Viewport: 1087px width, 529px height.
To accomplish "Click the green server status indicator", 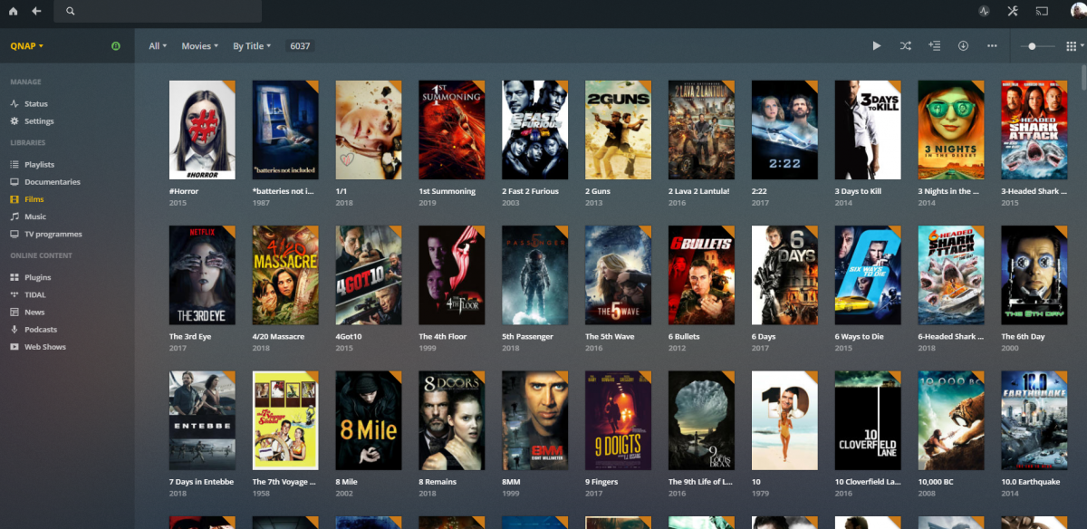I will pos(115,45).
